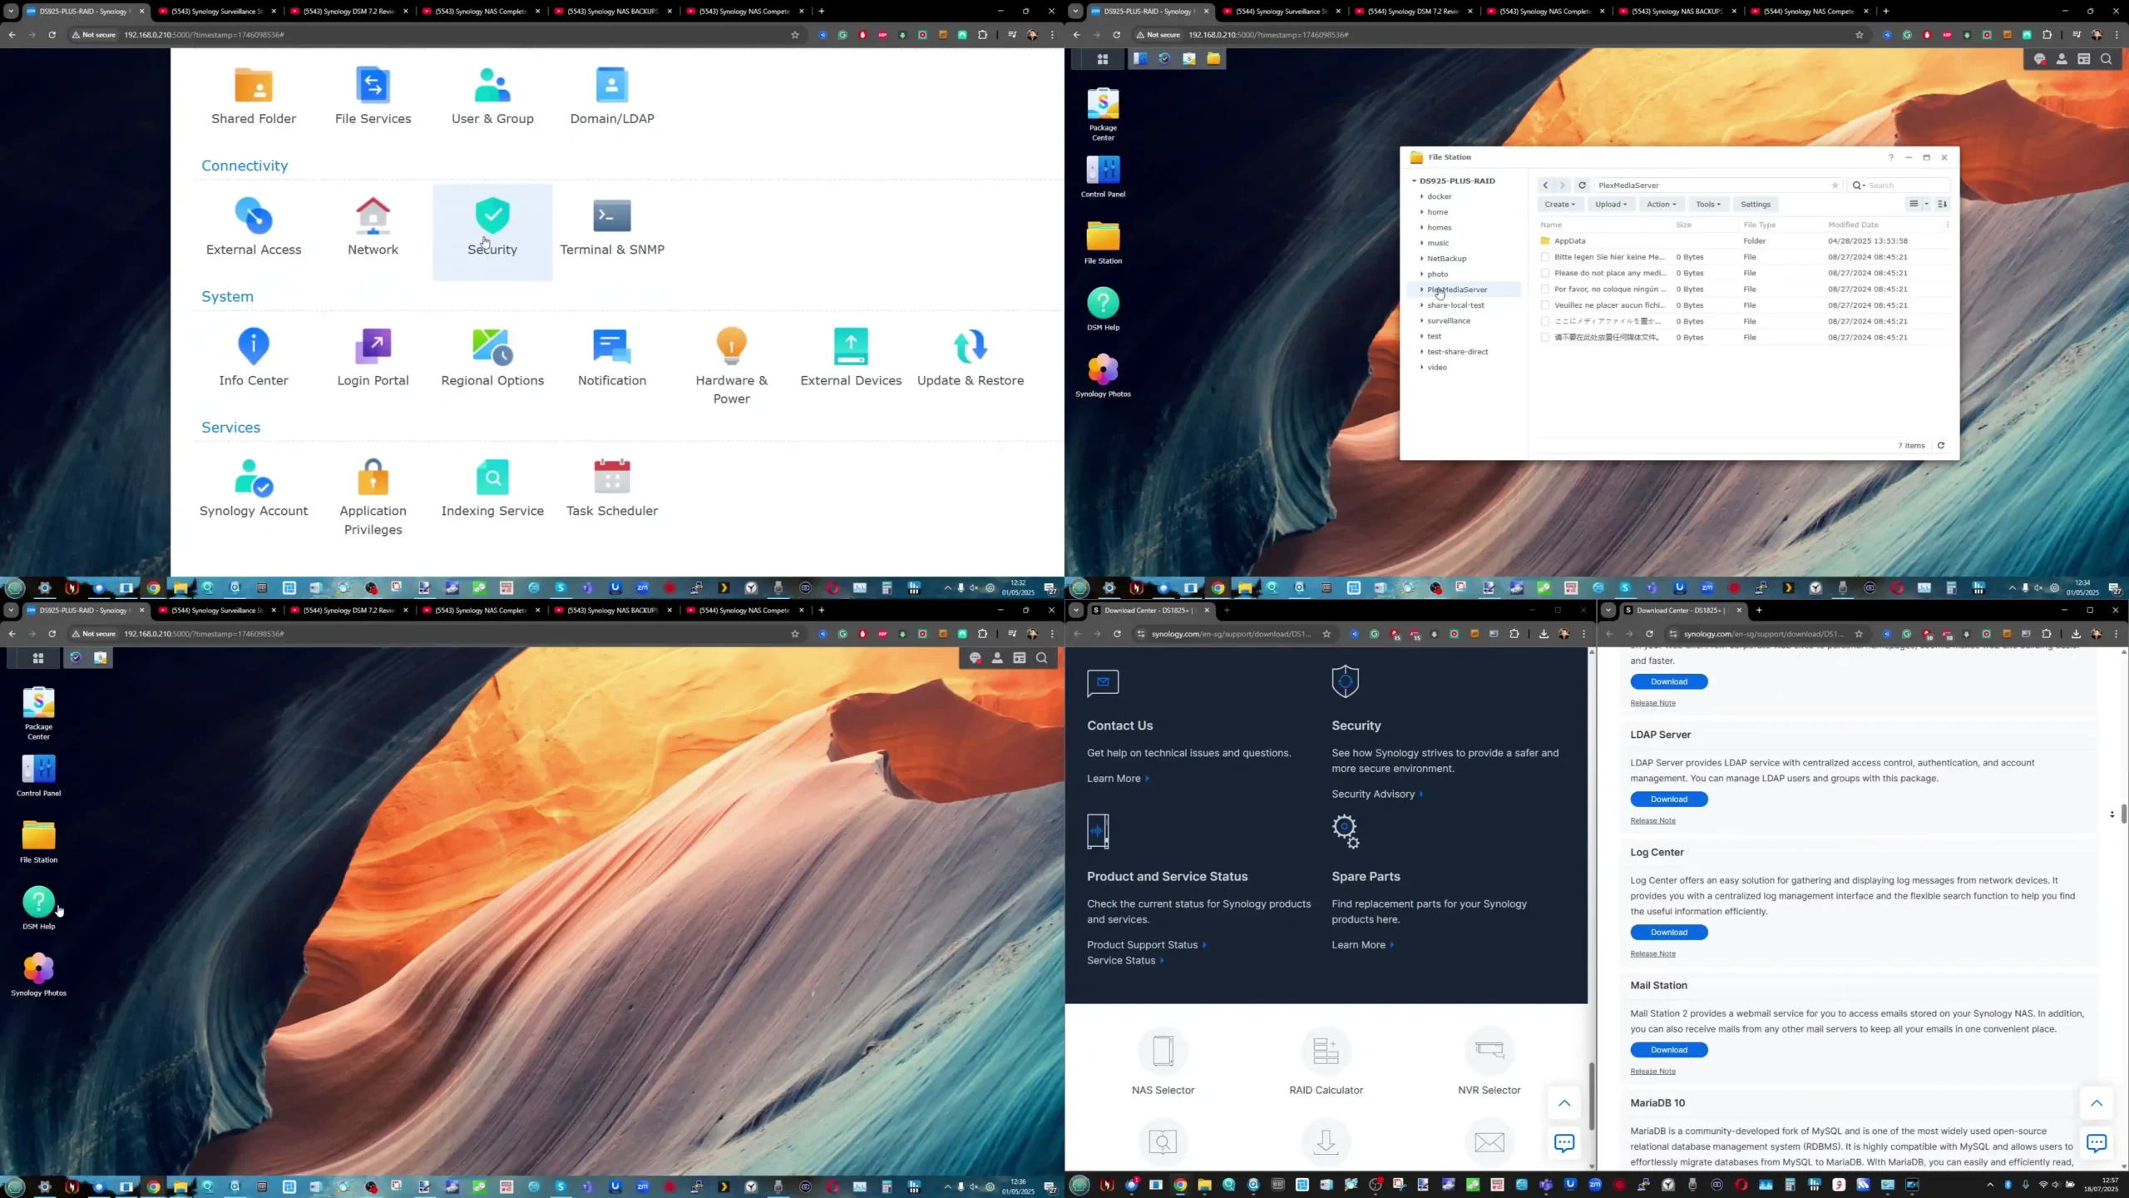Open Hardware & Power settings
This screenshot has height=1198, width=2129.
[x=732, y=366]
